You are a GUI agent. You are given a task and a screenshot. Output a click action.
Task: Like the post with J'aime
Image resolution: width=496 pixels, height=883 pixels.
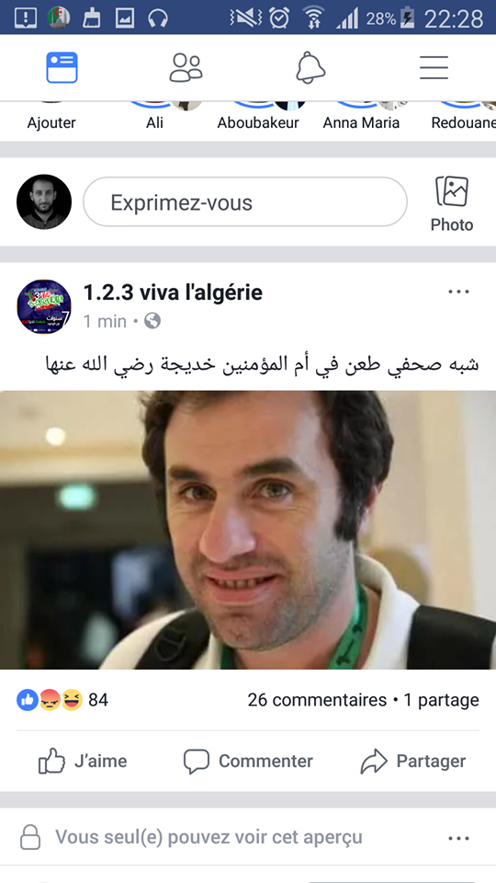83,762
